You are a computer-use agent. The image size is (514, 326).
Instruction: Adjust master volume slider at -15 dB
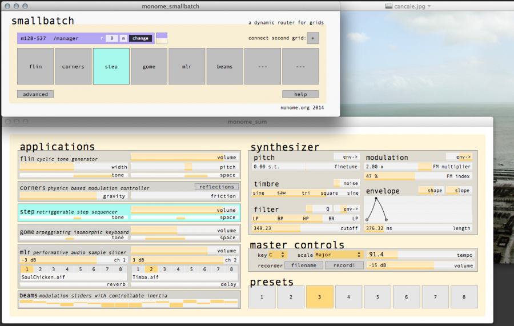pyautogui.click(x=421, y=265)
